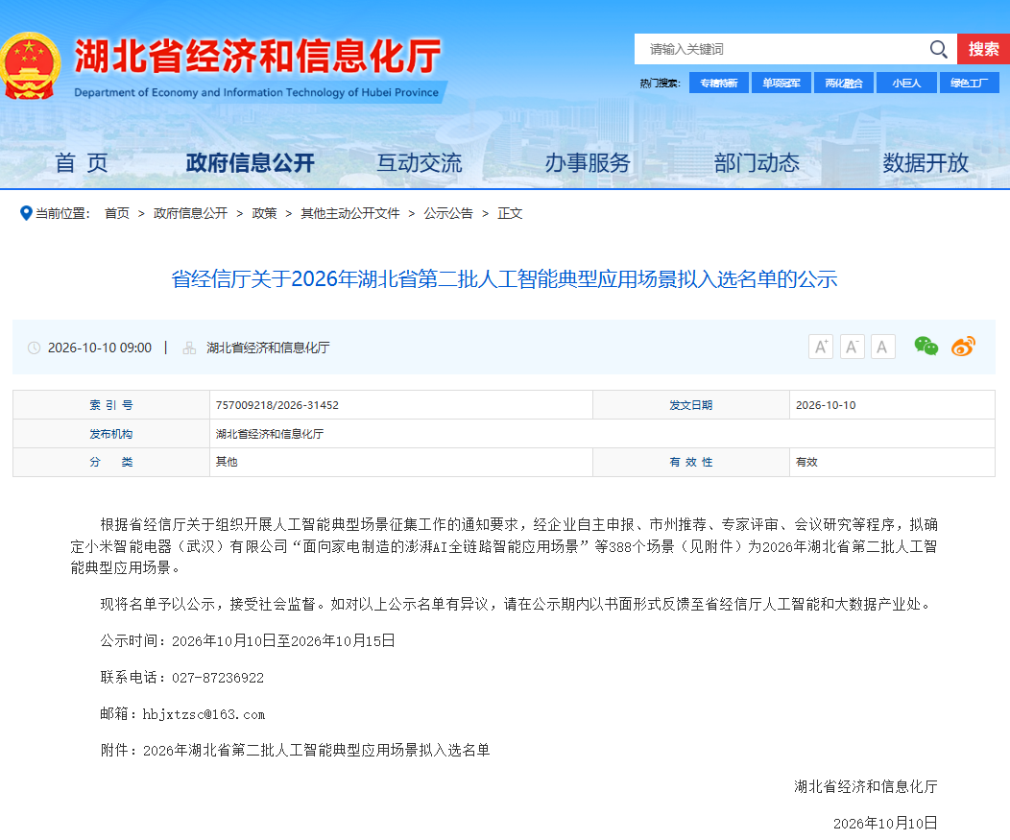This screenshot has width=1010, height=840.
Task: Go to 首页 in main navigation
Action: [82, 163]
